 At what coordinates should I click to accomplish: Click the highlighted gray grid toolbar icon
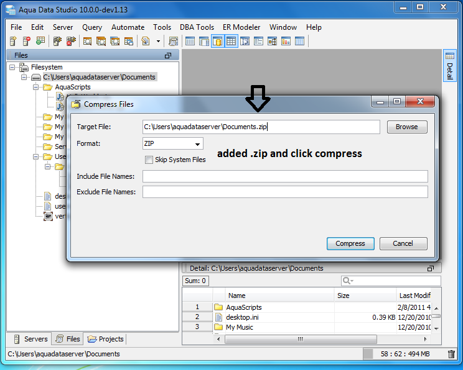[x=231, y=41]
